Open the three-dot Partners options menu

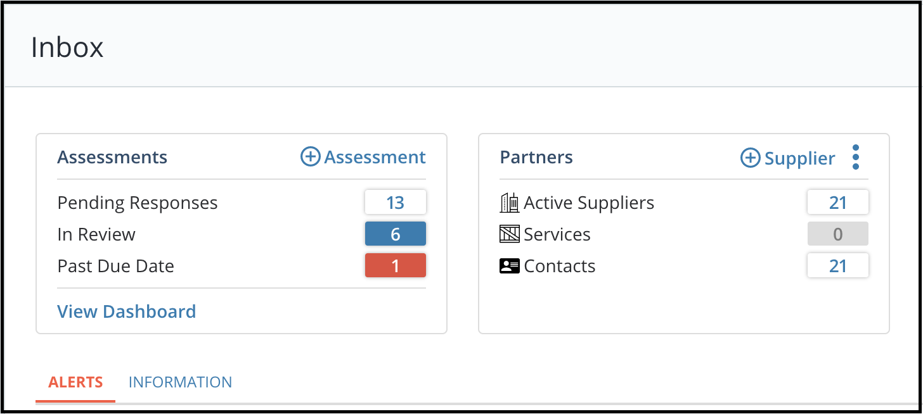856,157
